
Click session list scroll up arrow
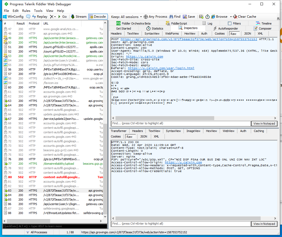(105, 23)
